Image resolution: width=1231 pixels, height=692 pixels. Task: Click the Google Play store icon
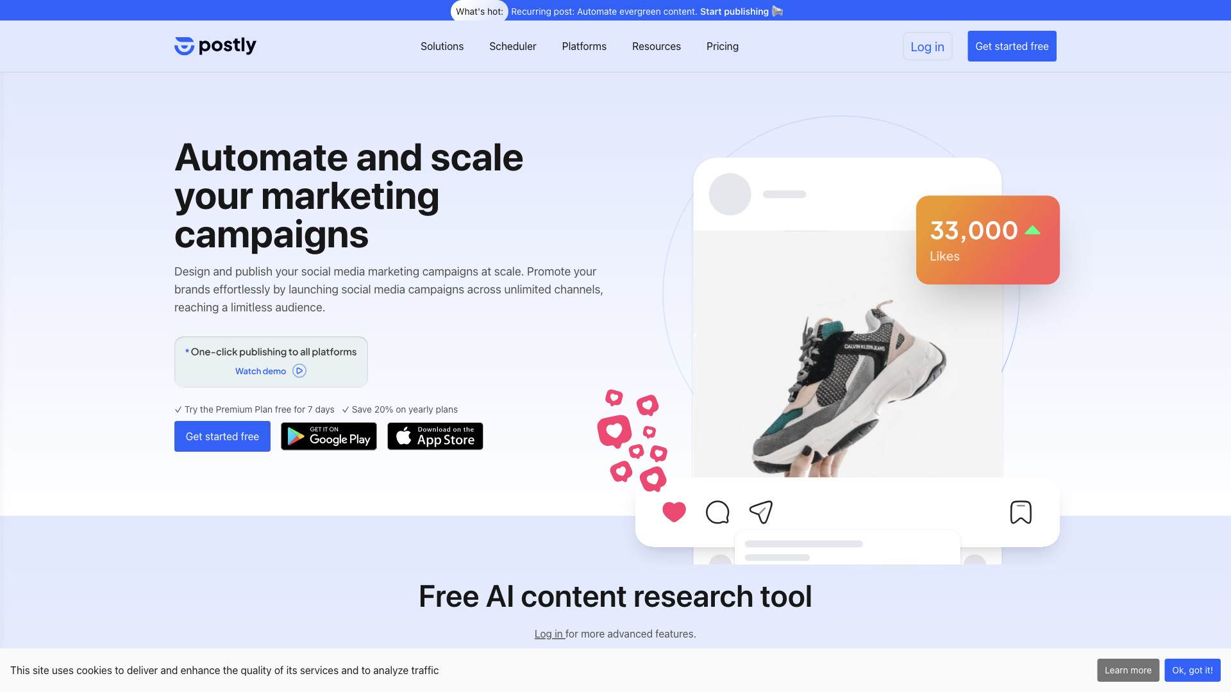tap(329, 436)
